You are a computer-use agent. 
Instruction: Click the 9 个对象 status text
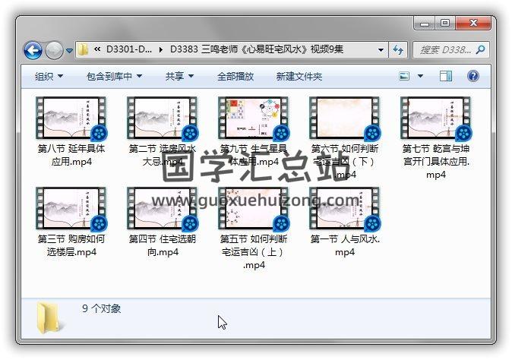click(102, 308)
